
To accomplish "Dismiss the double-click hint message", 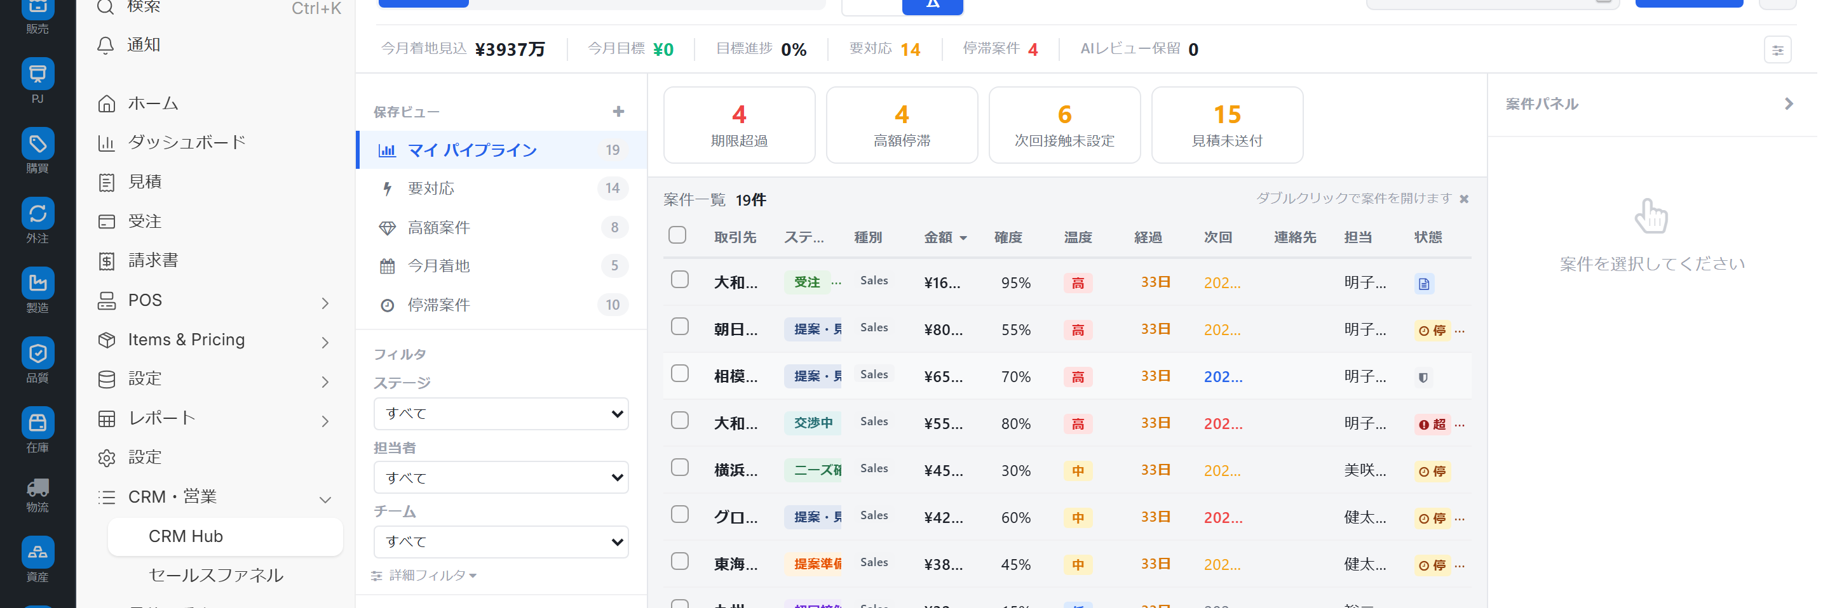I will [x=1463, y=199].
